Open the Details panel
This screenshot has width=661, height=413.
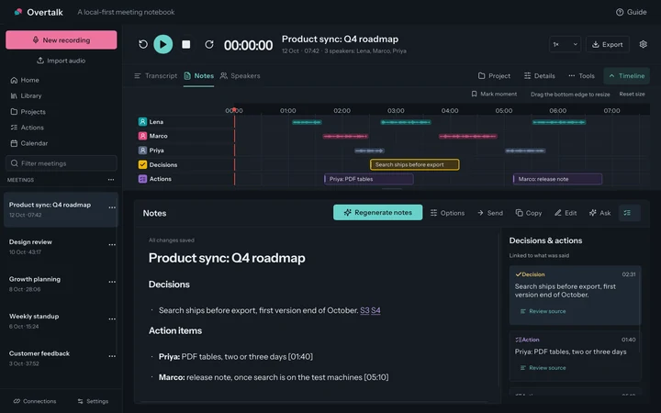[x=540, y=76]
